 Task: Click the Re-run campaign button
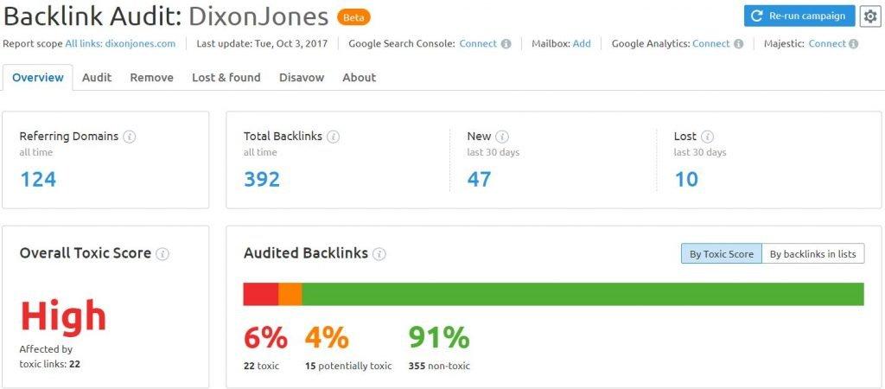[799, 16]
